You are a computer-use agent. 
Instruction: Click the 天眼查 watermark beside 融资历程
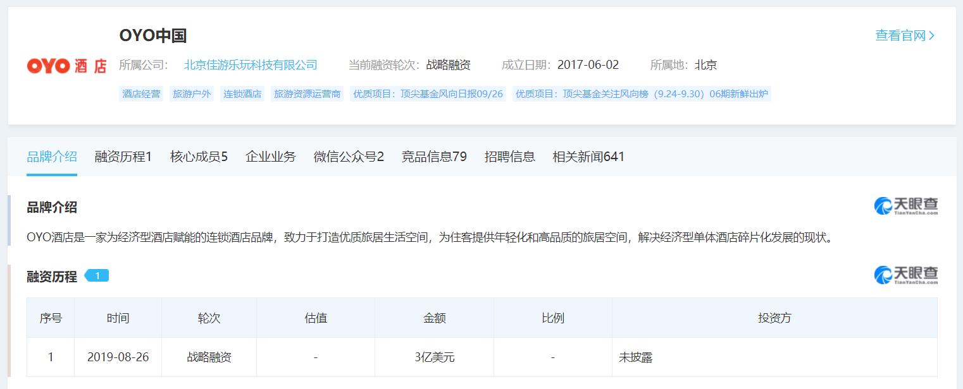[x=904, y=275]
